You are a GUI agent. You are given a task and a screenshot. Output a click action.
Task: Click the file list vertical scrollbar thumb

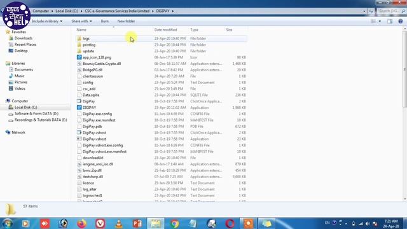tap(404, 69)
